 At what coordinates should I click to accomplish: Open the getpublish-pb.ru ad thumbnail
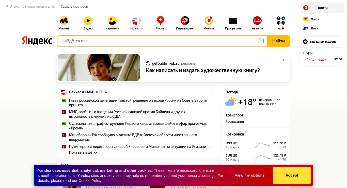coord(99,67)
